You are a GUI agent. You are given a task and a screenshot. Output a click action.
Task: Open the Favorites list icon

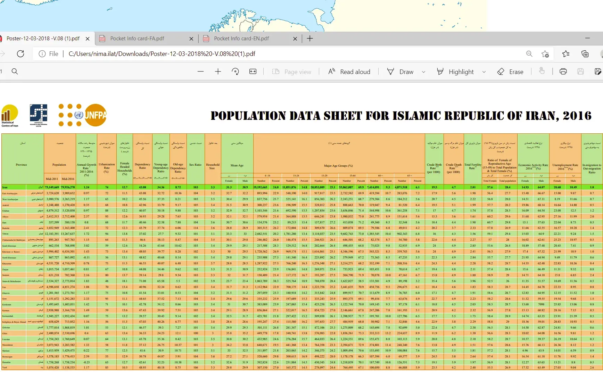point(566,54)
